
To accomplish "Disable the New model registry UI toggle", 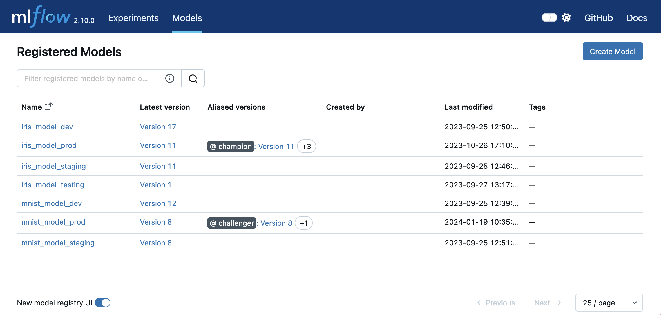I will [x=103, y=303].
